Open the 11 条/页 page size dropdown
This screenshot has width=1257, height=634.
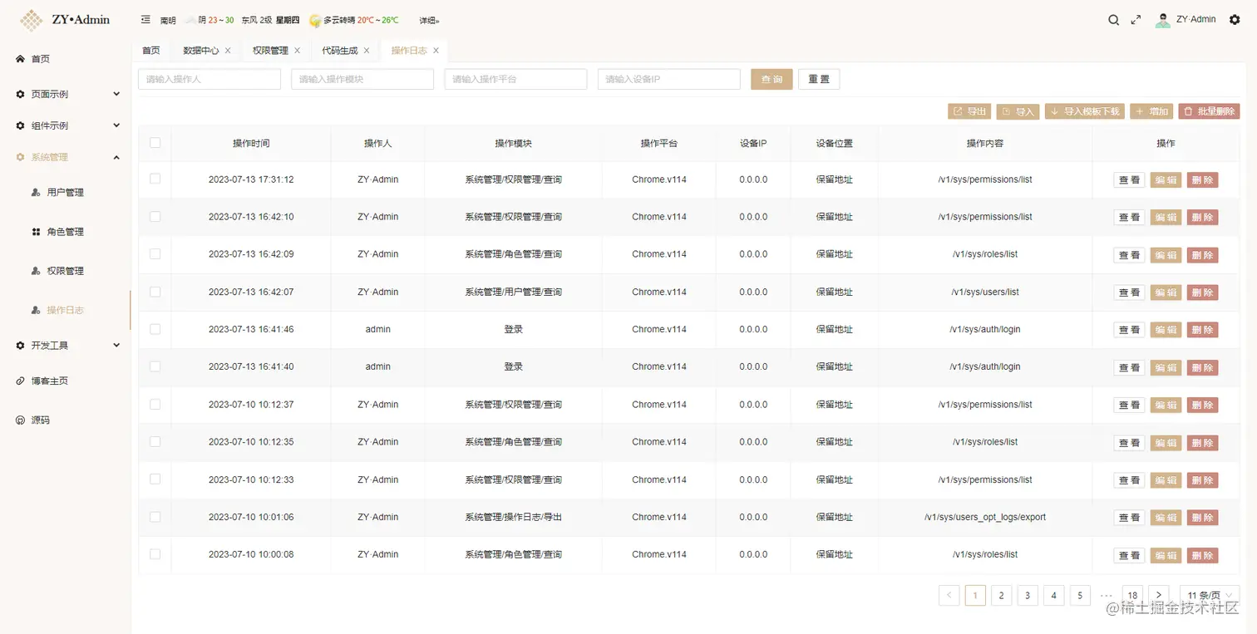tap(1210, 595)
